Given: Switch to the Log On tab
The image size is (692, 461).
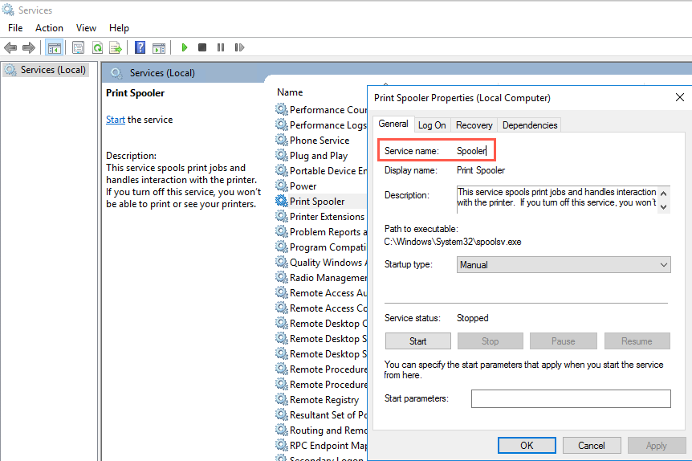Looking at the screenshot, I should point(432,125).
